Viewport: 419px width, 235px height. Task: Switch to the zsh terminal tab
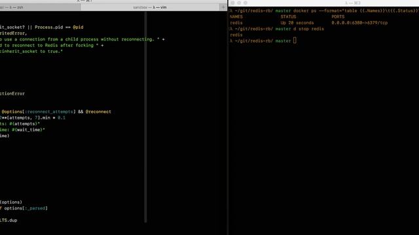[x=40, y=7]
